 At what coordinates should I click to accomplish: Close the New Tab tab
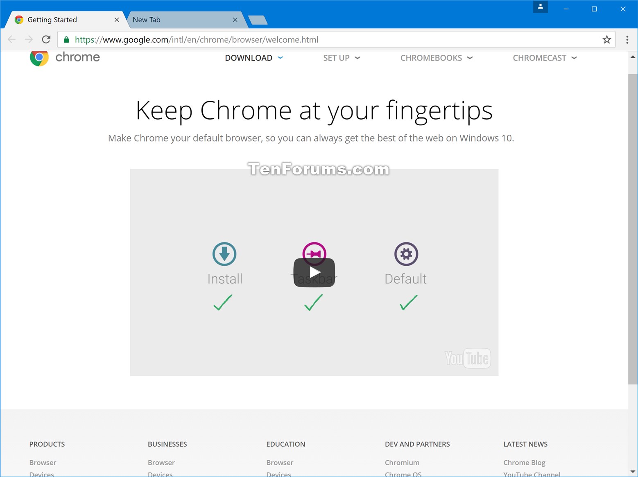(235, 20)
